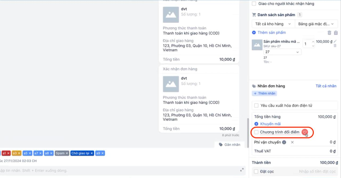Click the Tổng tiền hàng label
Viewport: 341px width, 178px height.
(x=267, y=117)
